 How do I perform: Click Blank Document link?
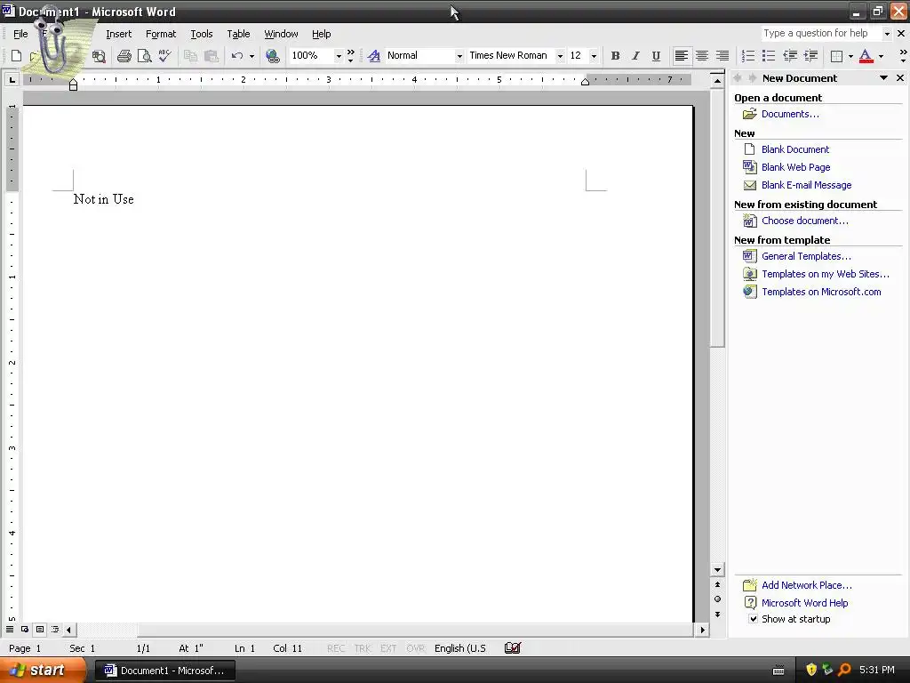point(795,149)
